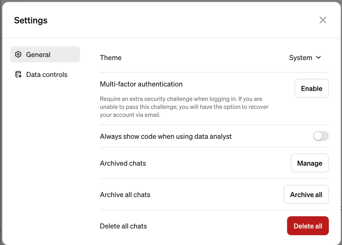Click the Settings dialog title

[31, 20]
